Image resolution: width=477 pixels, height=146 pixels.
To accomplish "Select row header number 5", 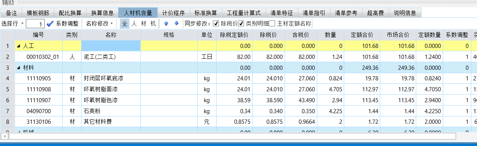I will 7,90.
